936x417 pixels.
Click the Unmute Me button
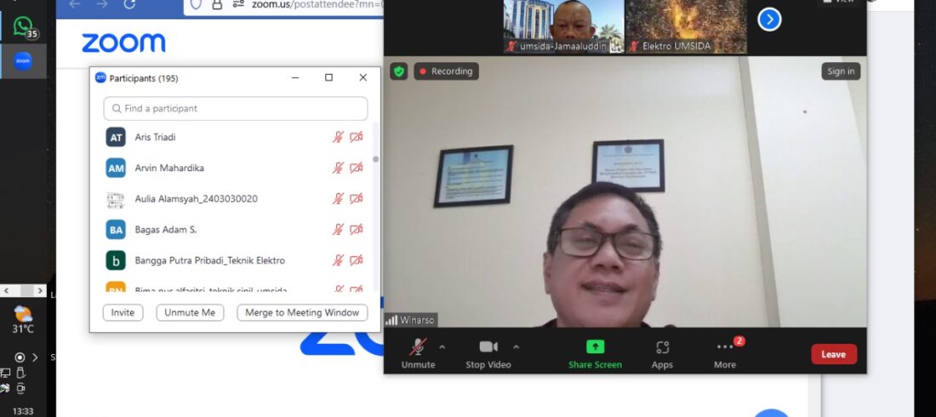[x=190, y=312]
